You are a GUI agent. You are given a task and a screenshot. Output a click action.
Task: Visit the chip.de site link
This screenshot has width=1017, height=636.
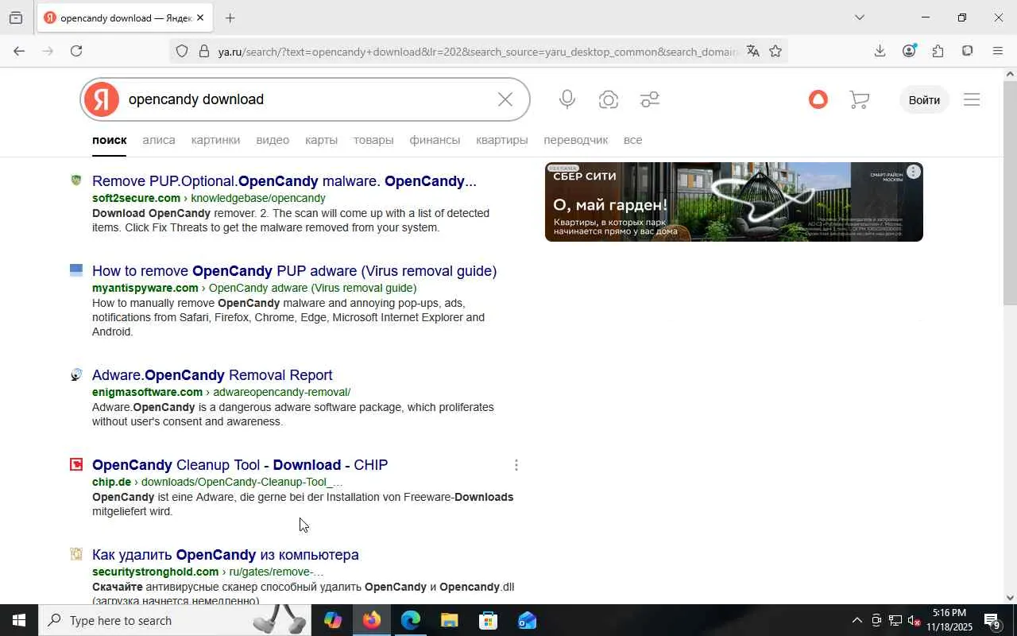(x=111, y=482)
